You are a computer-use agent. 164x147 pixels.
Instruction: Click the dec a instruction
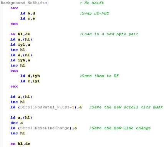click(17, 123)
